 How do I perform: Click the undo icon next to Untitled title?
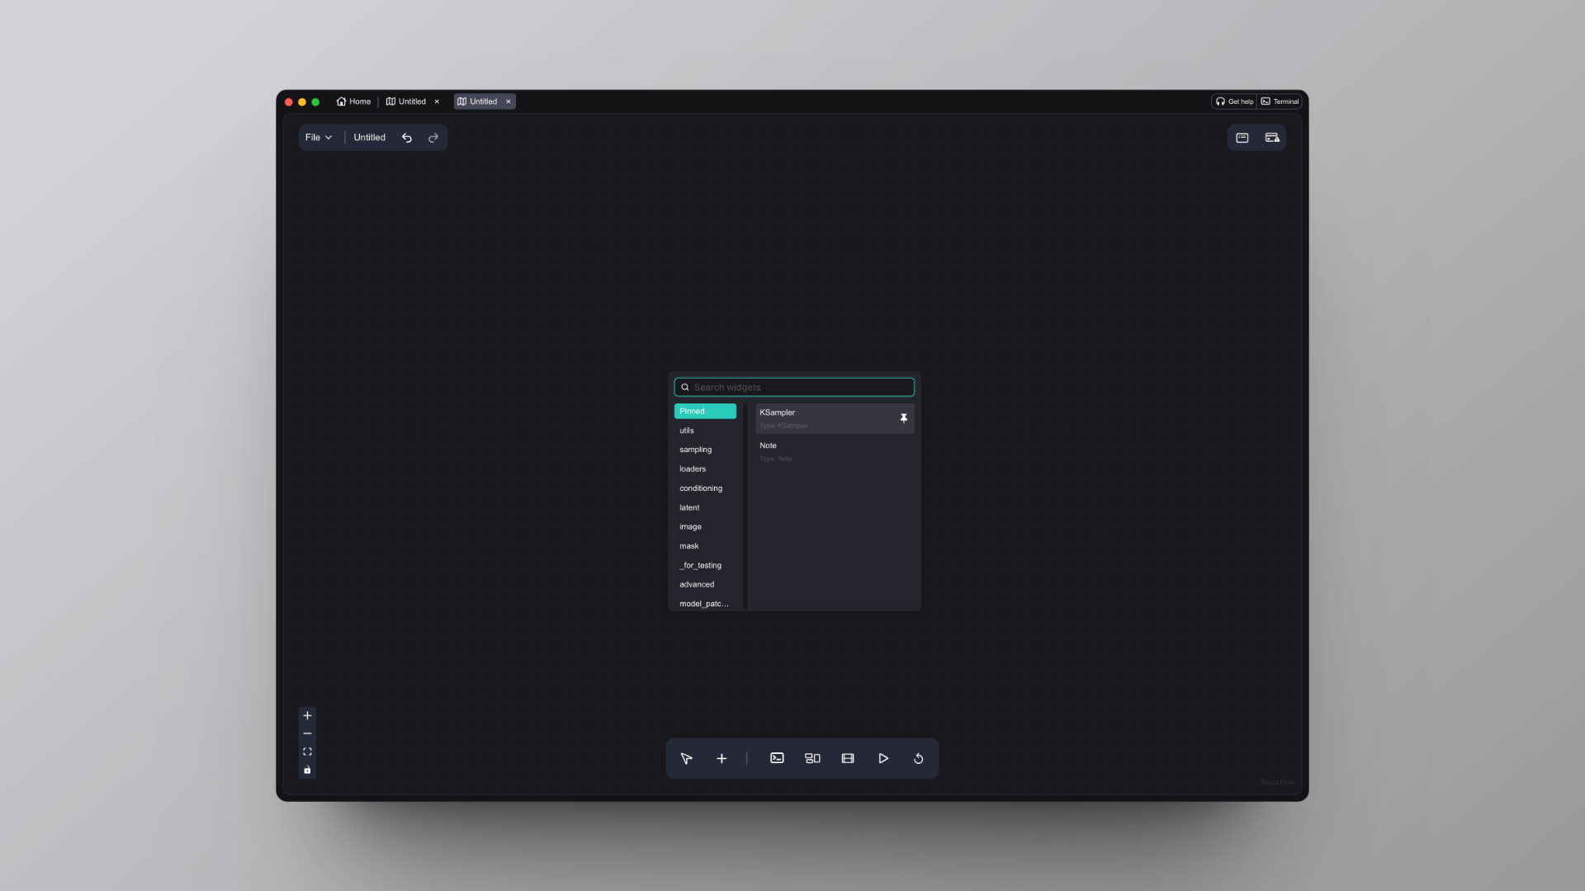407,138
